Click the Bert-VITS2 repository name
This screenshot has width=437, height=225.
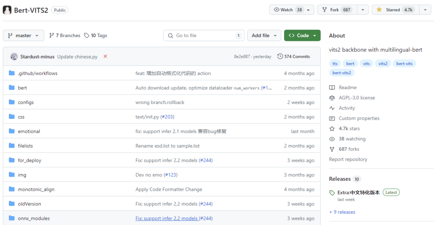tap(31, 10)
